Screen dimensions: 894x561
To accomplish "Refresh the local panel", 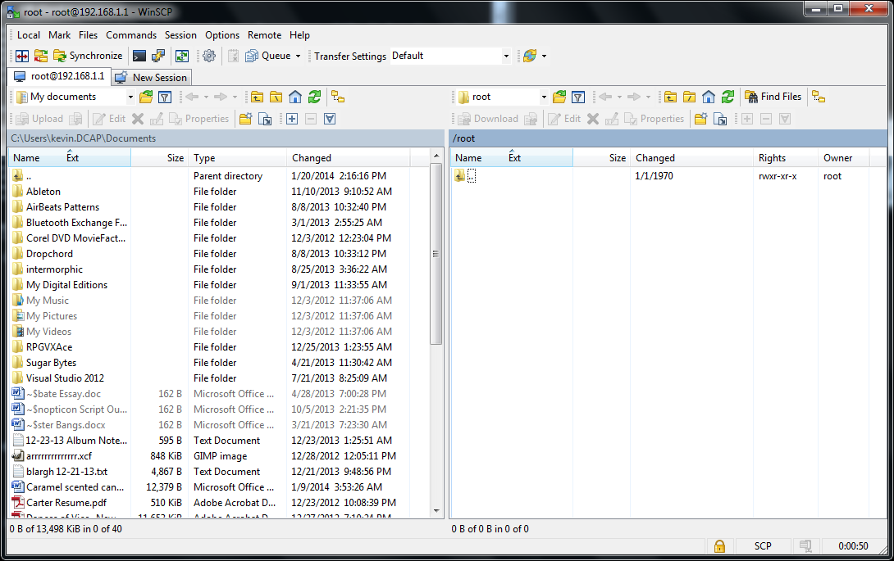I will [314, 97].
